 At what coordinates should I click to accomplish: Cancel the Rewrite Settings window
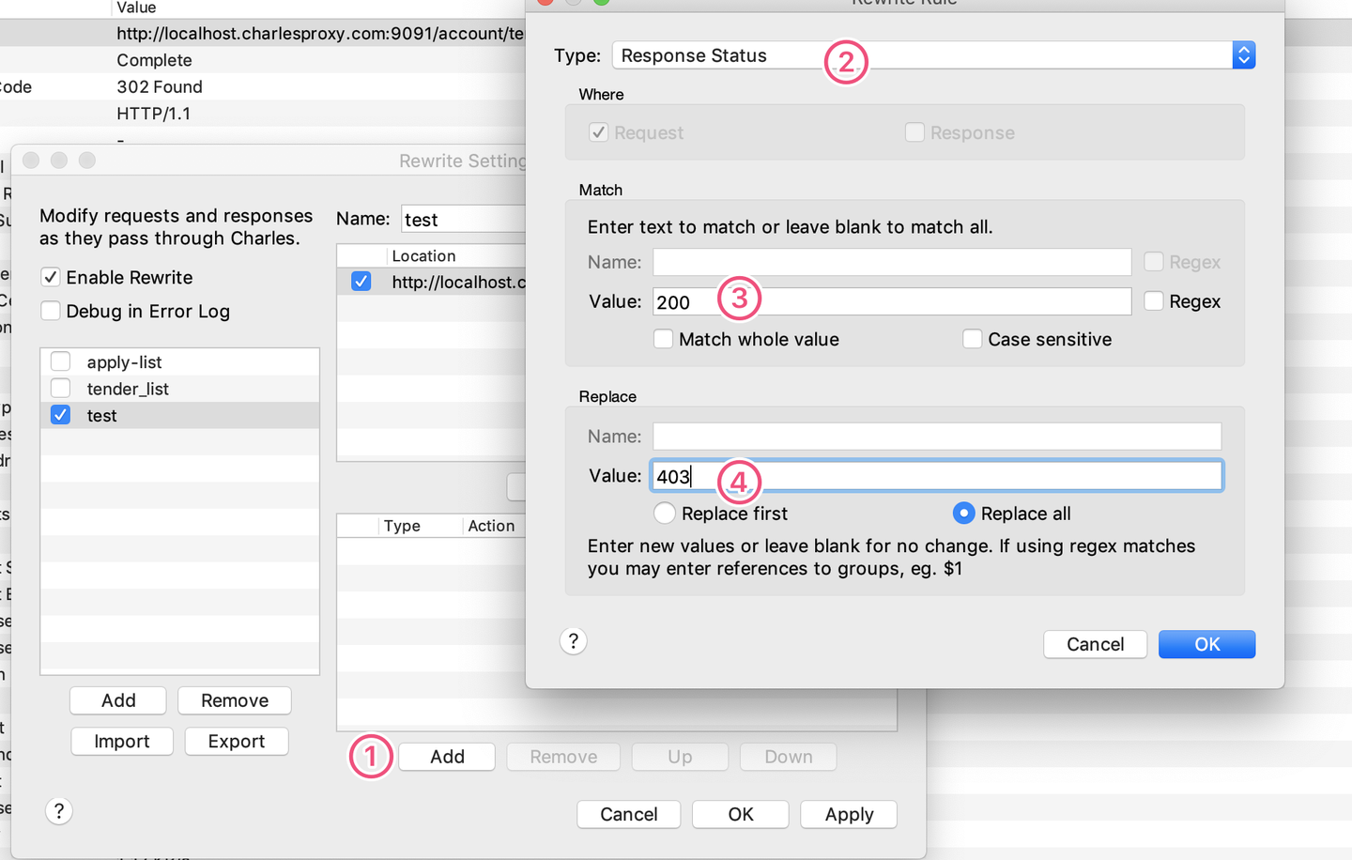click(x=629, y=815)
